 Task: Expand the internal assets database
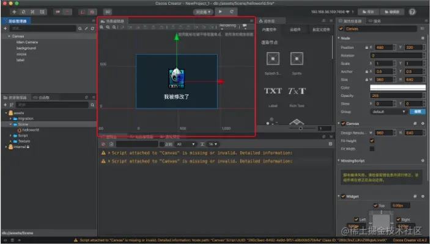6,147
